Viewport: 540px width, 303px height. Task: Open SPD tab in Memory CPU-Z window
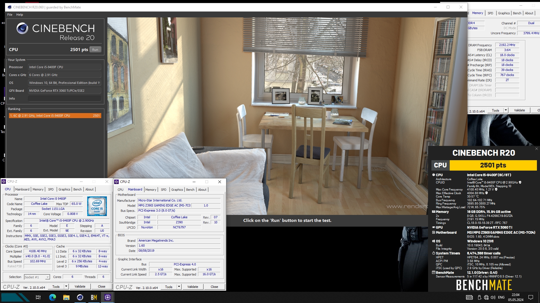pyautogui.click(x=490, y=13)
